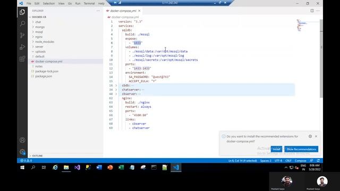Open the View menu

pyautogui.click(x=62, y=4)
